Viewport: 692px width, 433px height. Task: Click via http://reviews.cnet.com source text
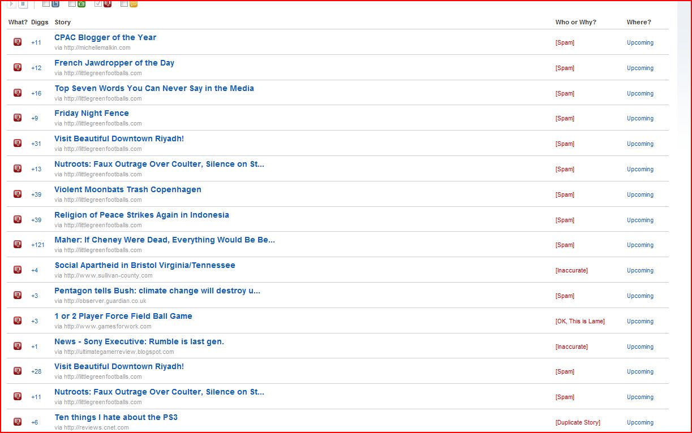coord(92,427)
